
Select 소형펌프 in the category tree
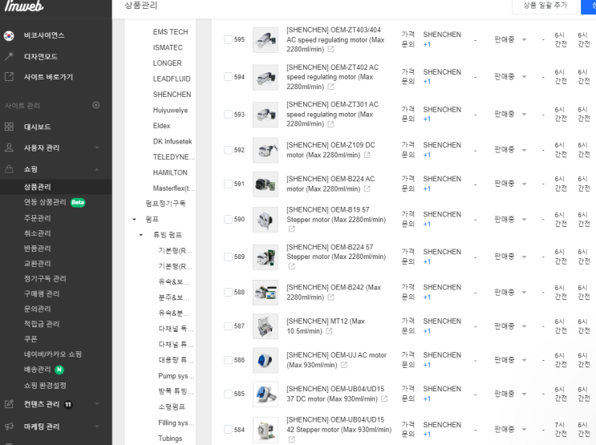click(172, 407)
